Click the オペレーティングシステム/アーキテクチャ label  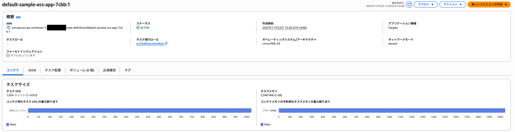click(289, 39)
